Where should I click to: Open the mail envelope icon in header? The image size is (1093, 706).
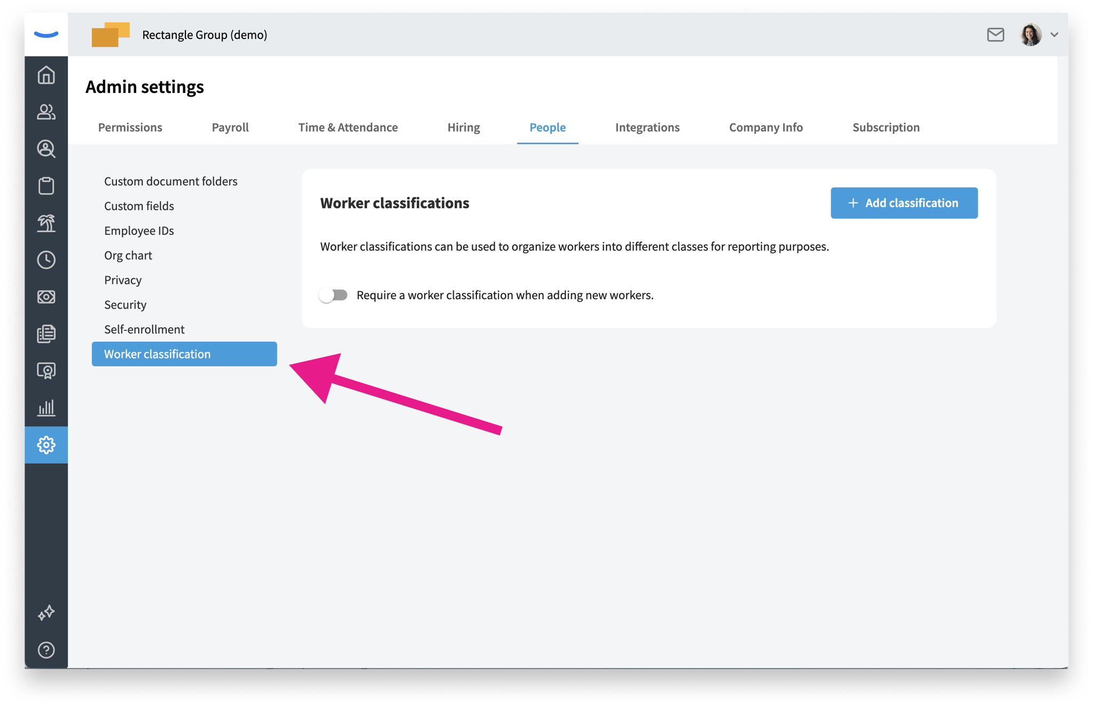click(x=996, y=35)
